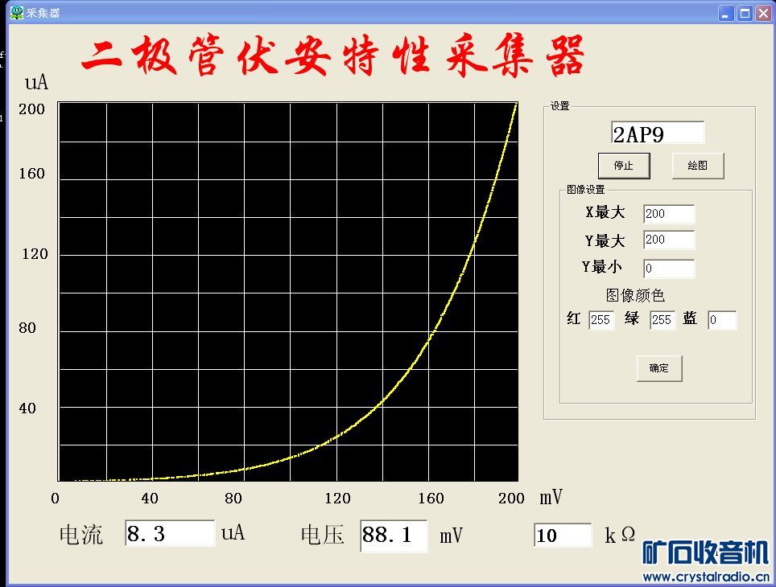Click the 电压 voltage reading field 88.1

pos(394,536)
